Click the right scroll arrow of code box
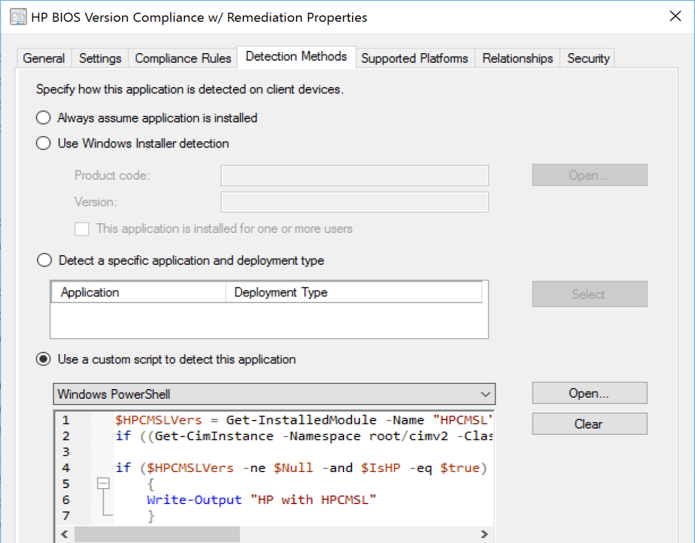Screen dimensions: 695x543 tap(484, 534)
